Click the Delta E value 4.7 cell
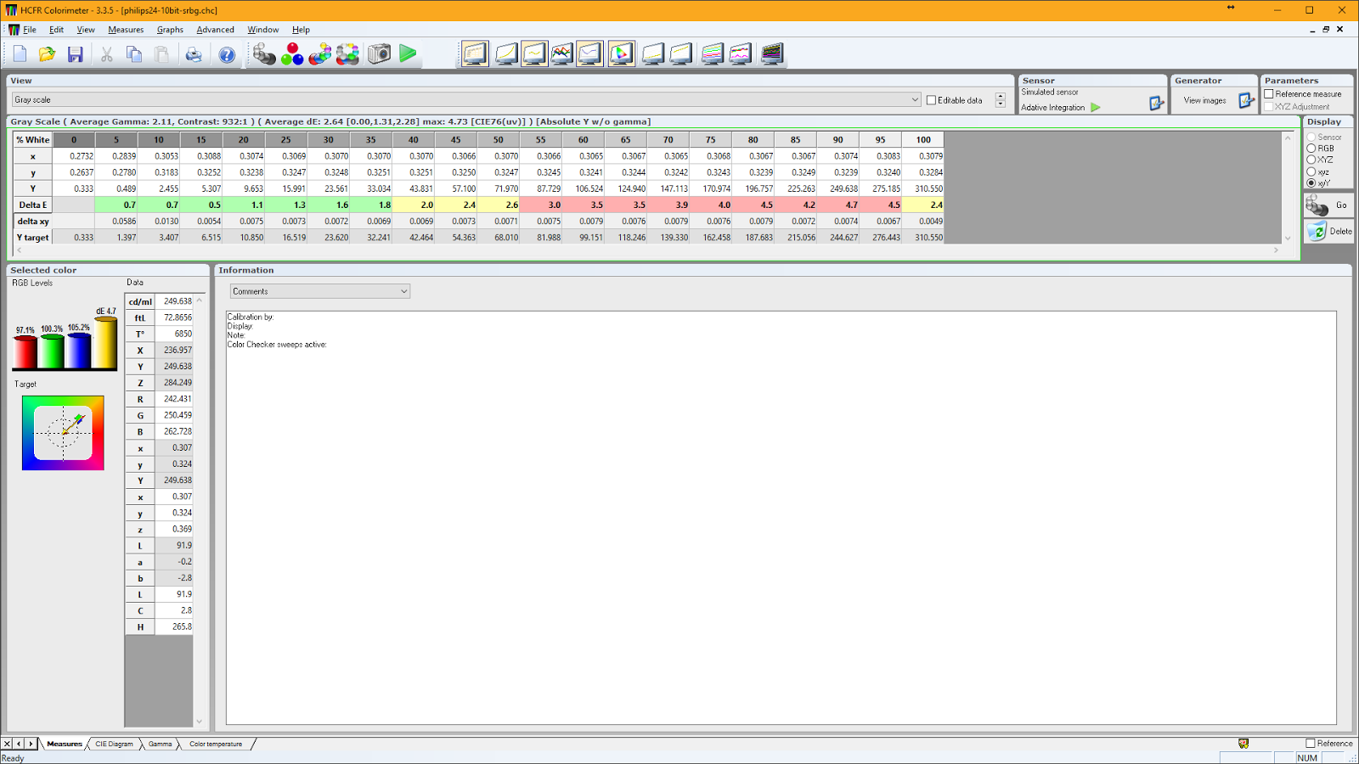This screenshot has height=764, width=1359. [x=838, y=205]
